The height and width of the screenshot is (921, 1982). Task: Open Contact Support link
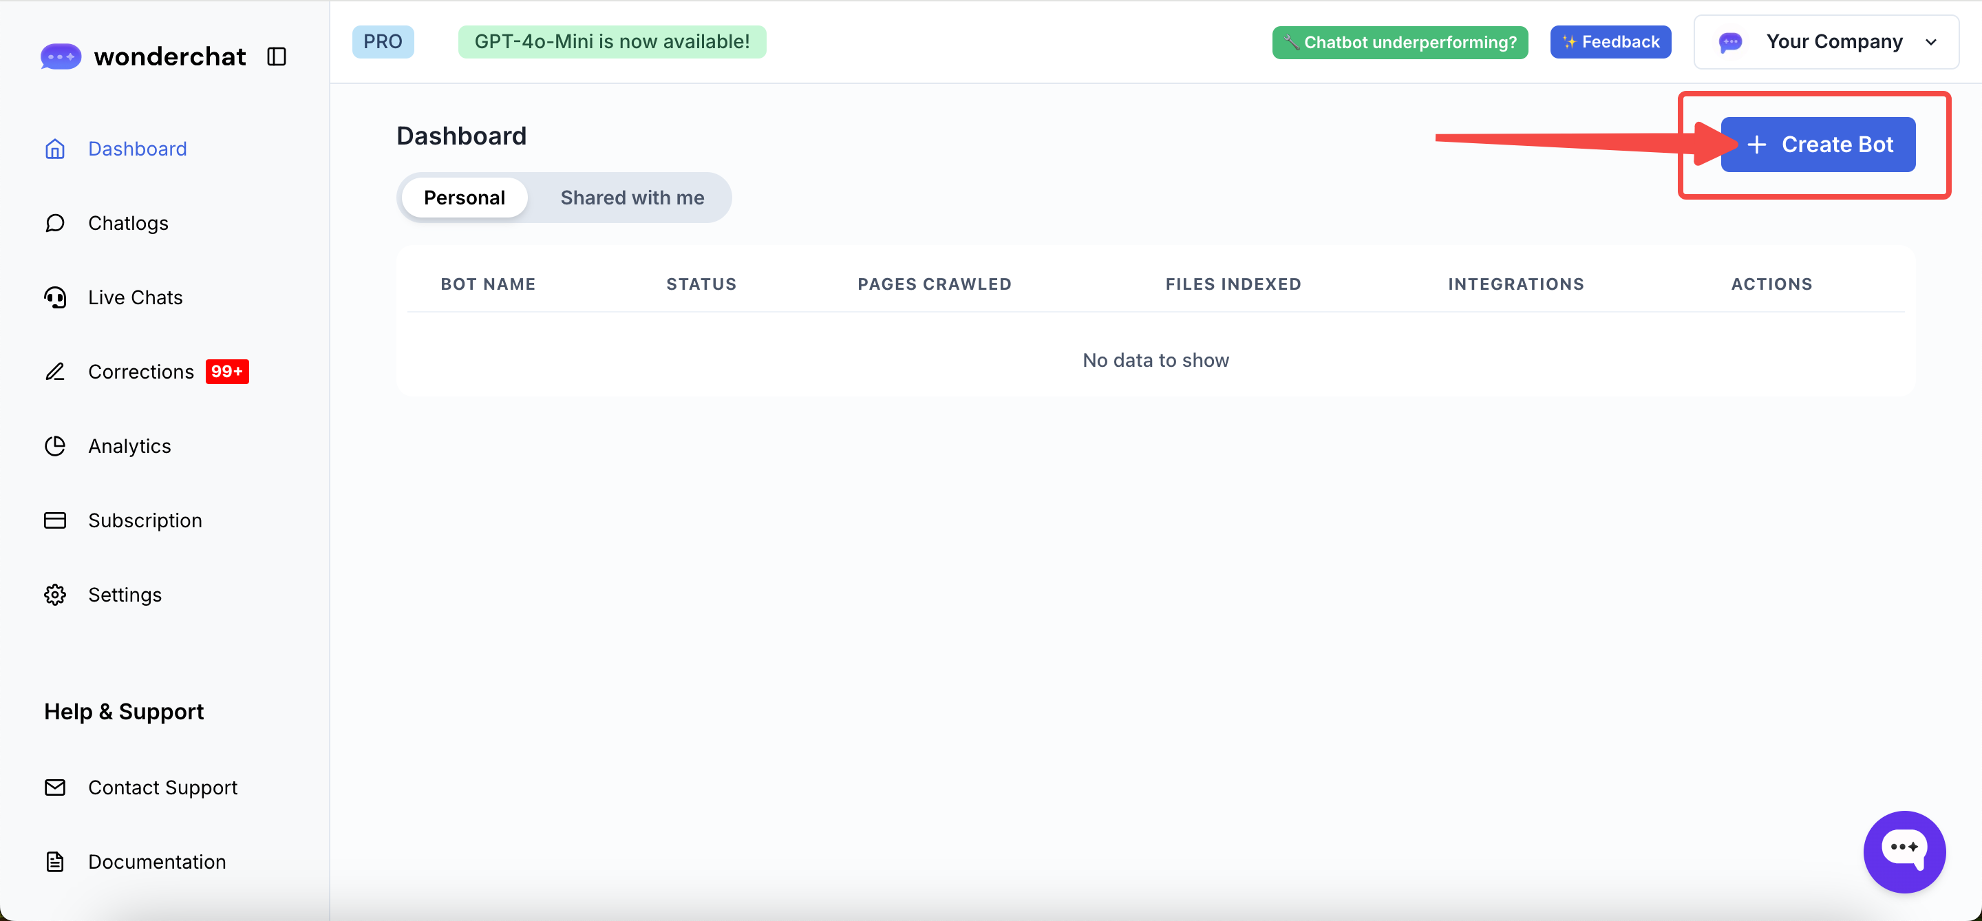point(162,787)
